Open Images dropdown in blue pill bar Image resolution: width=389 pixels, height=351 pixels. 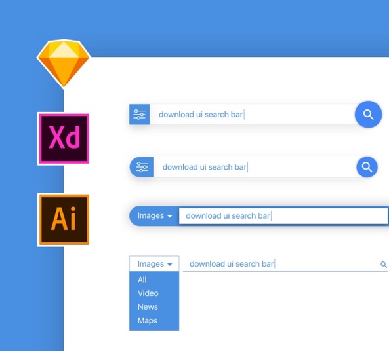[x=154, y=215]
